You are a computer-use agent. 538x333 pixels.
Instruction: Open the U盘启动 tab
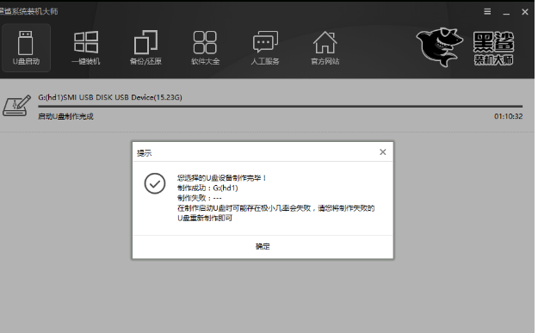pyautogui.click(x=26, y=47)
